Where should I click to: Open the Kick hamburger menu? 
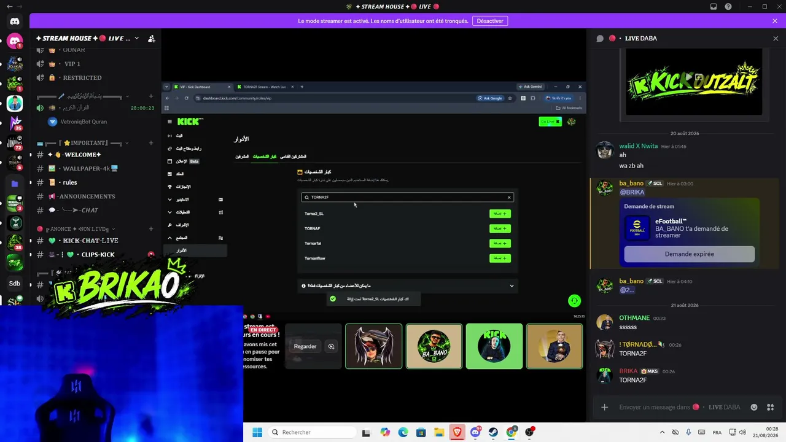point(169,122)
